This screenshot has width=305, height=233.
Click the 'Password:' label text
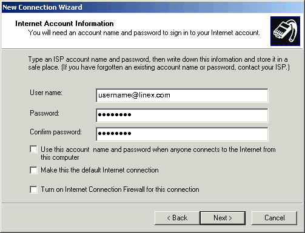pyautogui.click(x=44, y=113)
